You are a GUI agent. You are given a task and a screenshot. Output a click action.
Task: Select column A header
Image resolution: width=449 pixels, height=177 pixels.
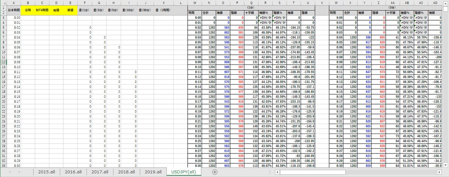[x=14, y=3]
